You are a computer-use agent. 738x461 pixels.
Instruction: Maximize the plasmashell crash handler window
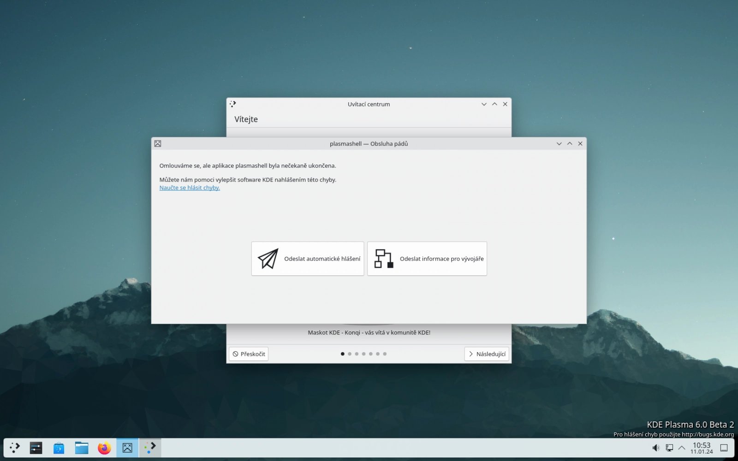pyautogui.click(x=570, y=143)
